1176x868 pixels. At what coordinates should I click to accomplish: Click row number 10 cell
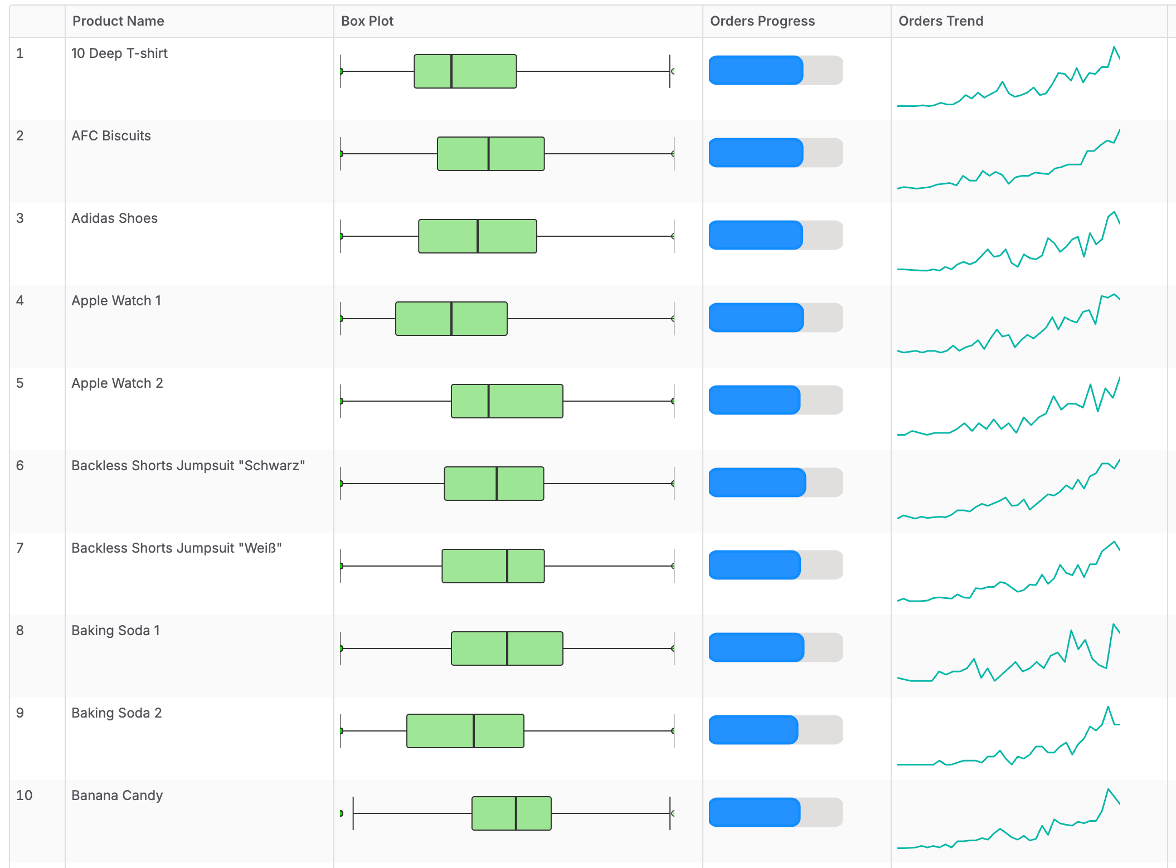click(37, 821)
